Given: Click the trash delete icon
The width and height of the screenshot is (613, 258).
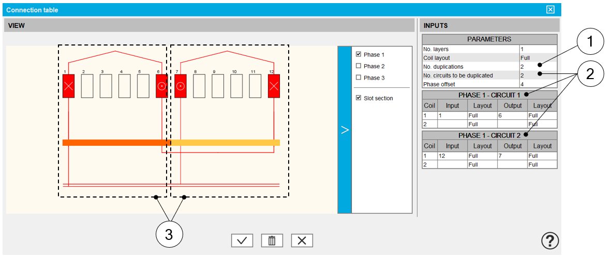Looking at the screenshot, I should point(272,240).
